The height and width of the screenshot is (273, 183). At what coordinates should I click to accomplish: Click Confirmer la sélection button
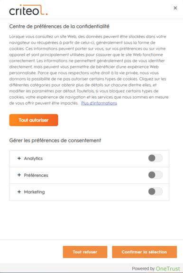tap(144, 252)
